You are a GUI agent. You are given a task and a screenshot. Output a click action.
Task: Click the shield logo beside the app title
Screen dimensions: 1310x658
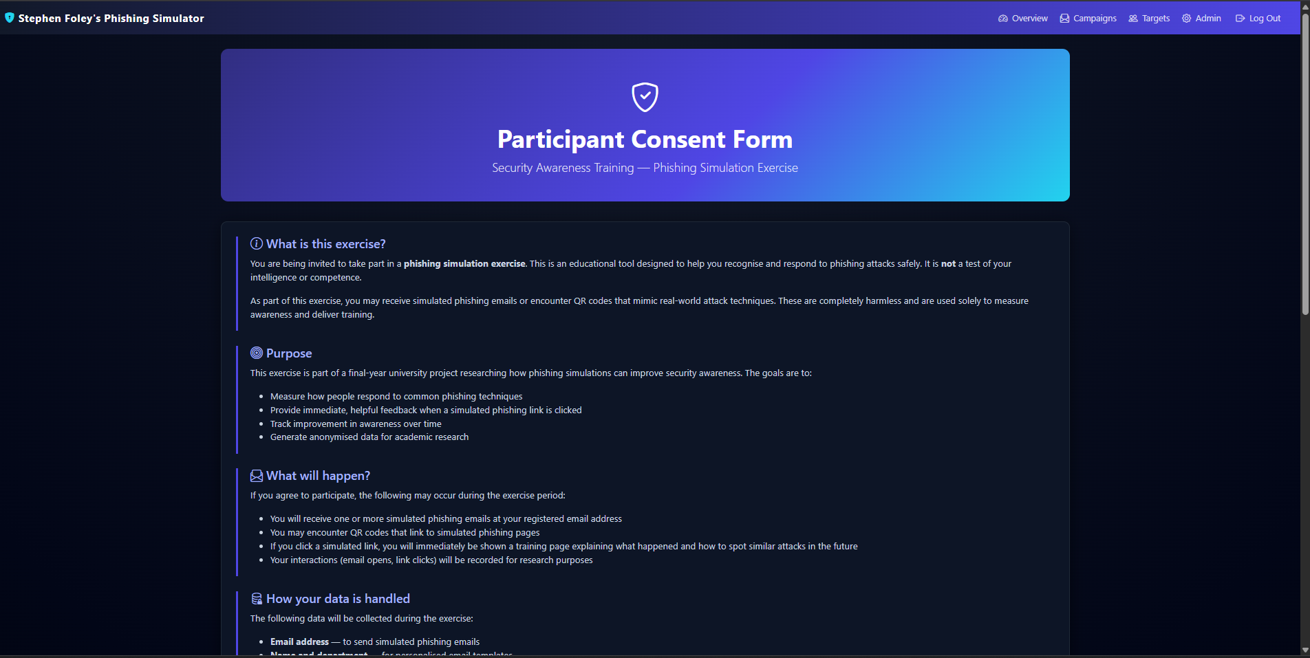point(9,17)
